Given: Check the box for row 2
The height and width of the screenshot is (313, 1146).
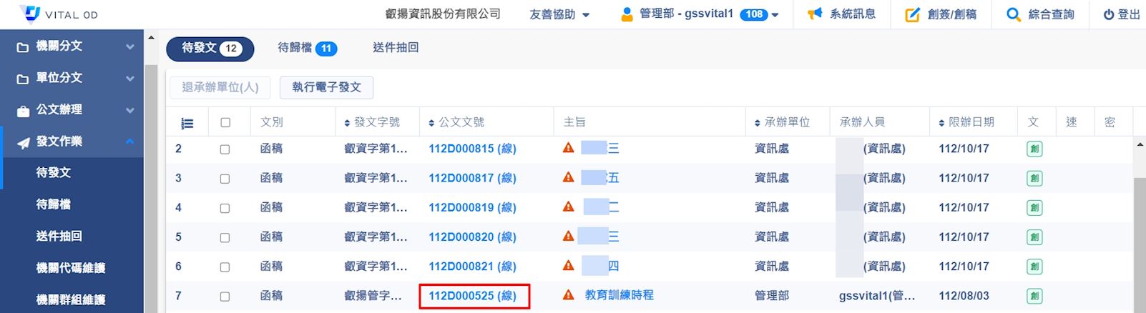Looking at the screenshot, I should pos(225,149).
